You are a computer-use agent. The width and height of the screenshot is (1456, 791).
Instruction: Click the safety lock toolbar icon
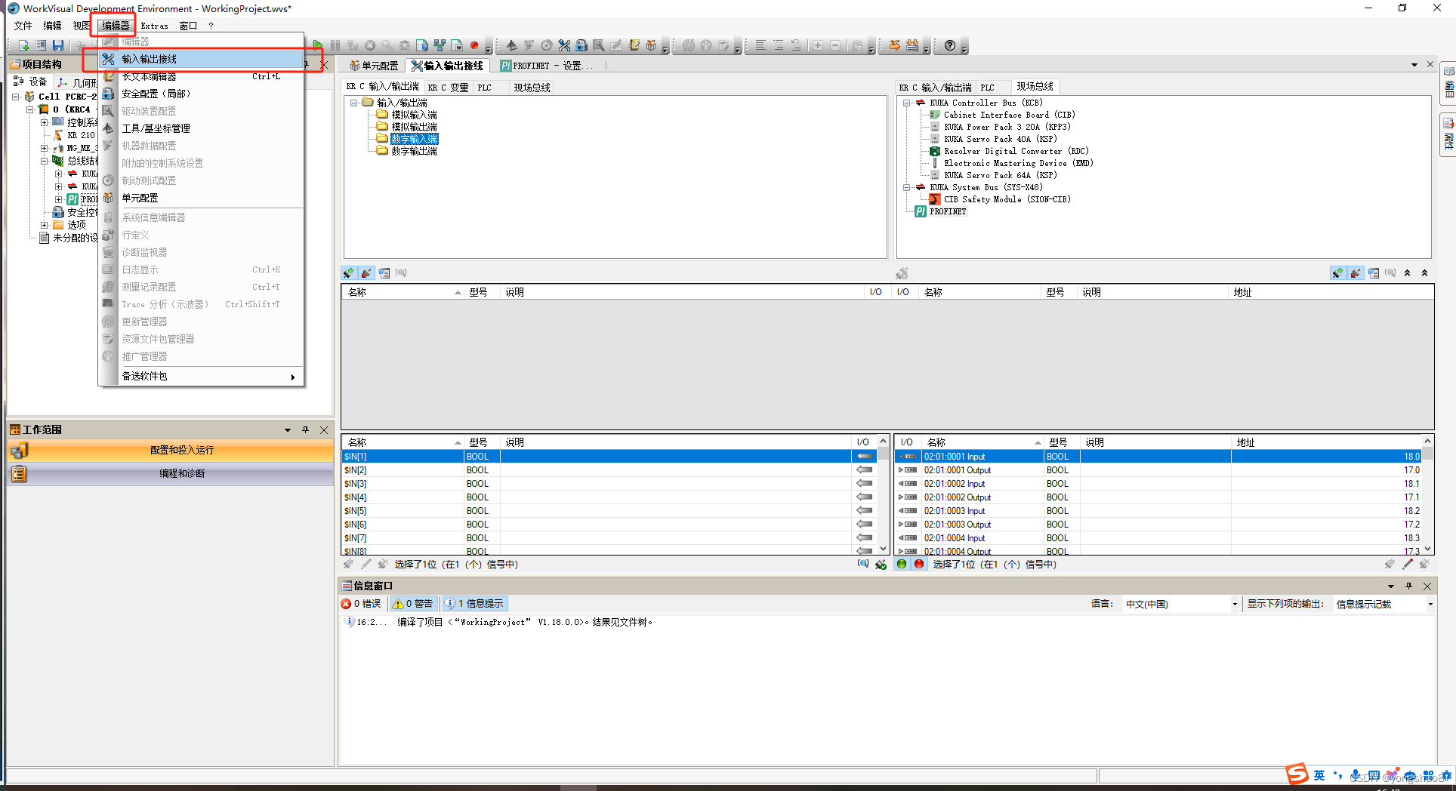coord(581,45)
